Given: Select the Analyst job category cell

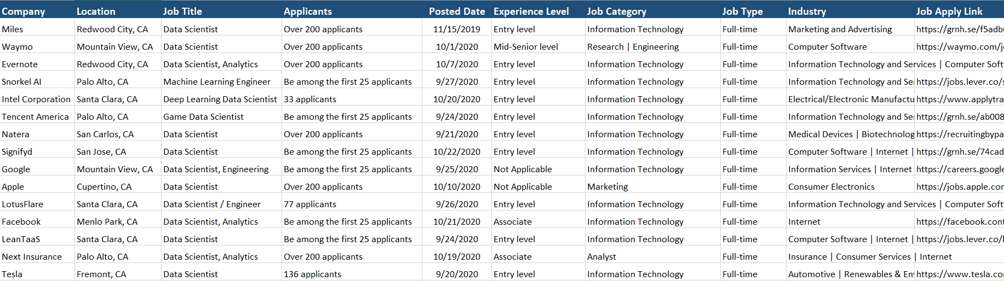Looking at the screenshot, I should click(x=653, y=256).
